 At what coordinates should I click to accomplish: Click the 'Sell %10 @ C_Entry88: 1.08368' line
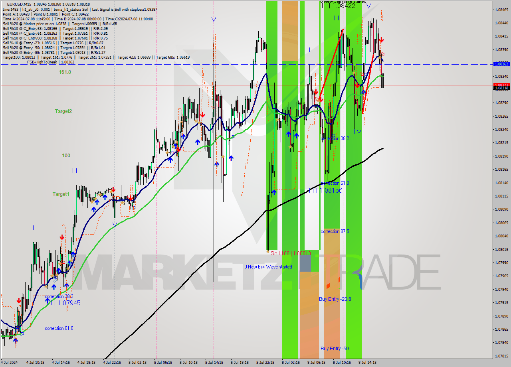click(55, 38)
